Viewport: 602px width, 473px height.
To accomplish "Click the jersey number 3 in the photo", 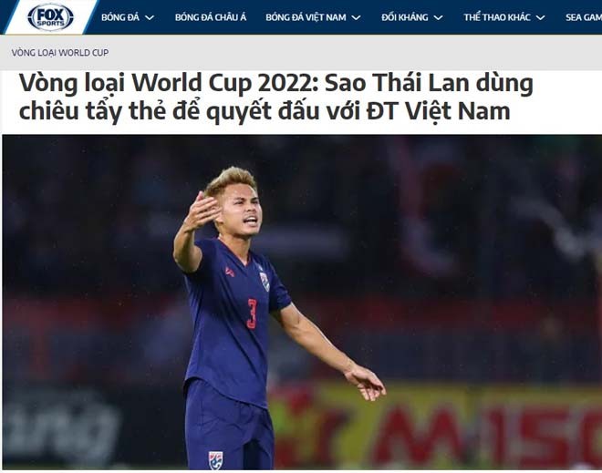I will (252, 314).
